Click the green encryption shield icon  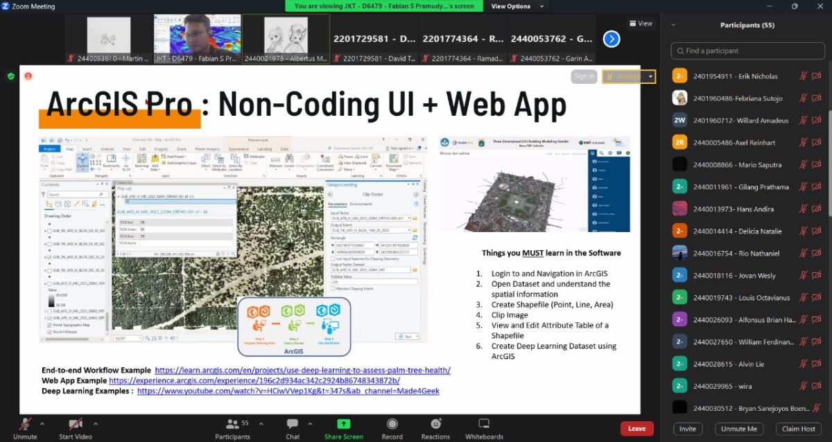(11, 76)
